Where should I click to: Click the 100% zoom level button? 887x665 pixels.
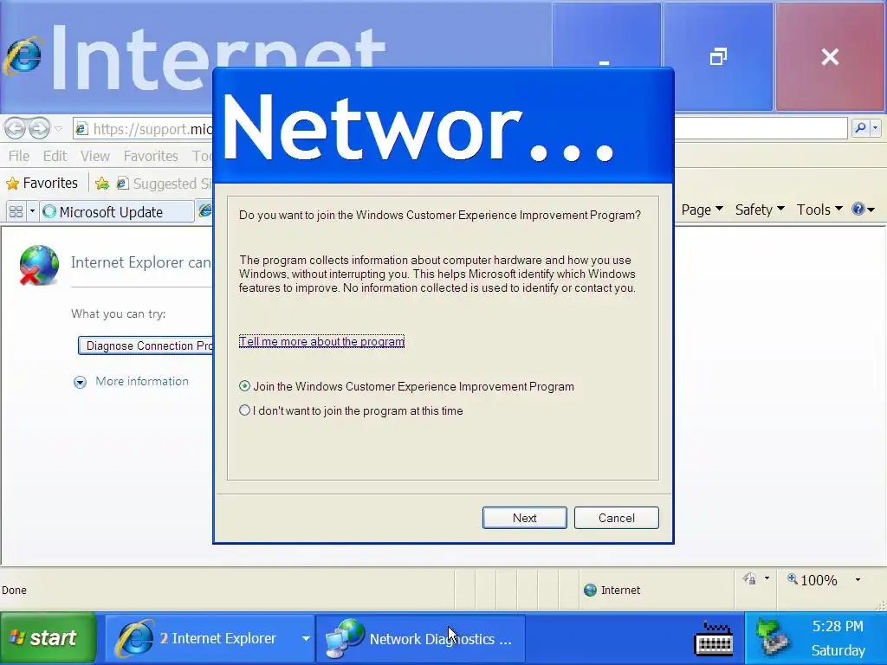(x=813, y=580)
